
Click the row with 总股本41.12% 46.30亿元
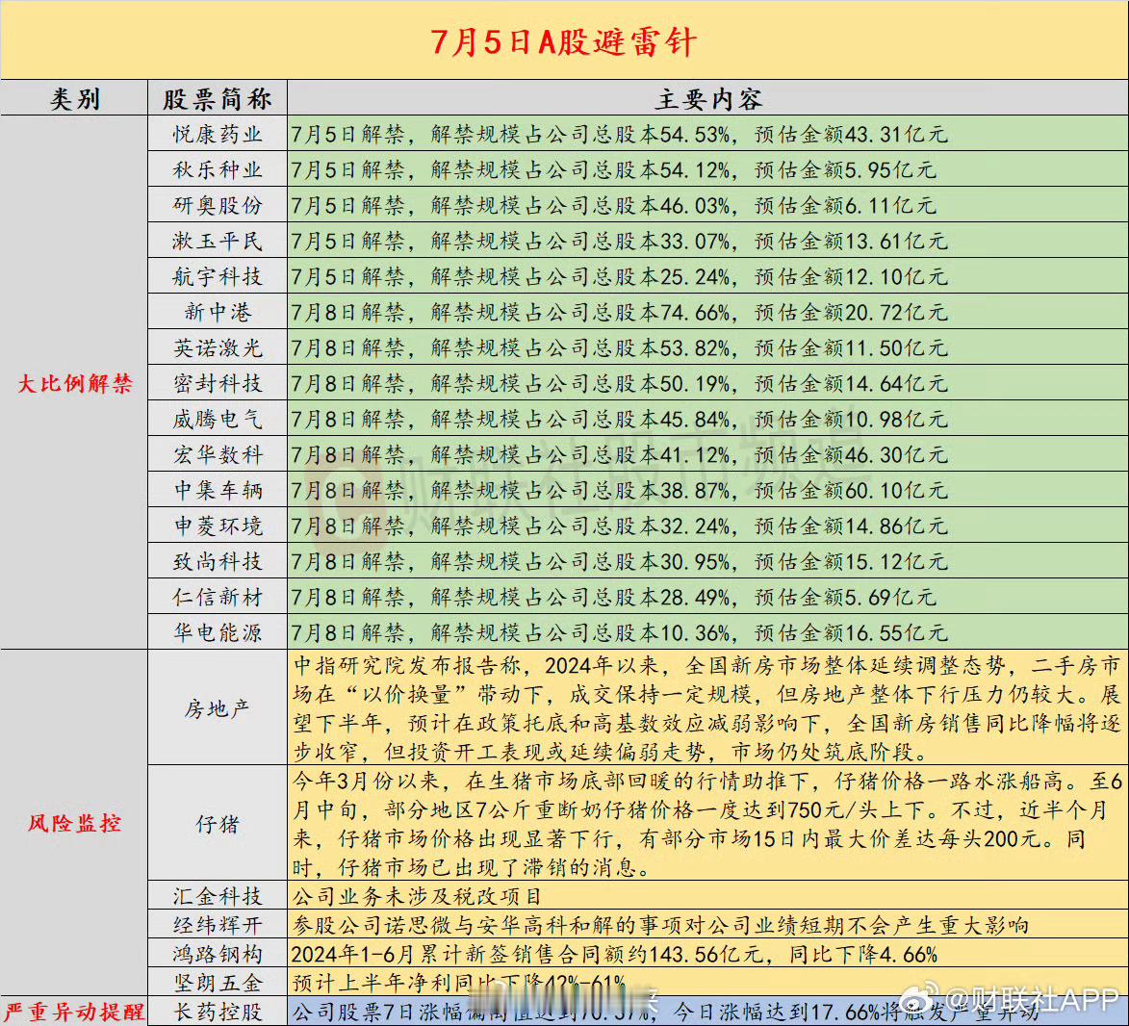[x=707, y=455]
